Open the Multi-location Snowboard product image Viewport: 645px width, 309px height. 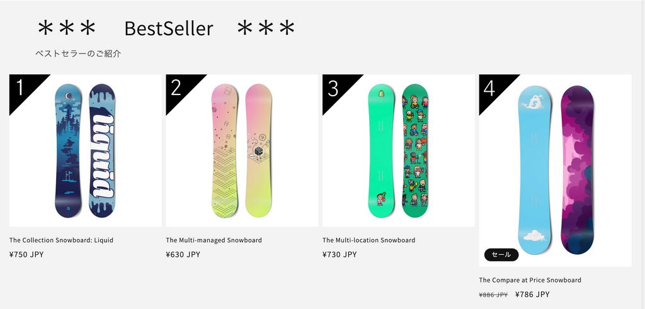pos(399,150)
